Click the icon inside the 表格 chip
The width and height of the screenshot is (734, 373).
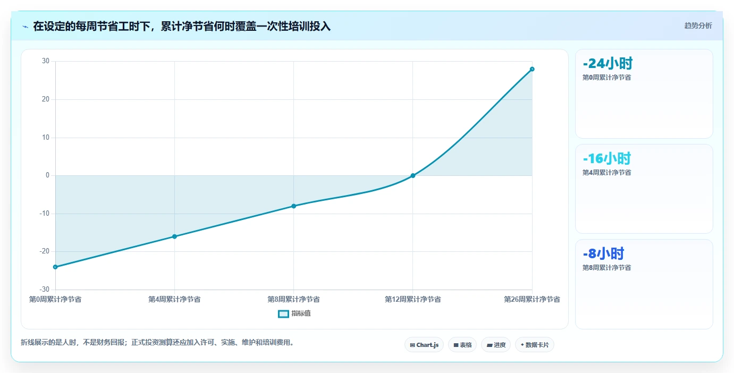(x=456, y=345)
